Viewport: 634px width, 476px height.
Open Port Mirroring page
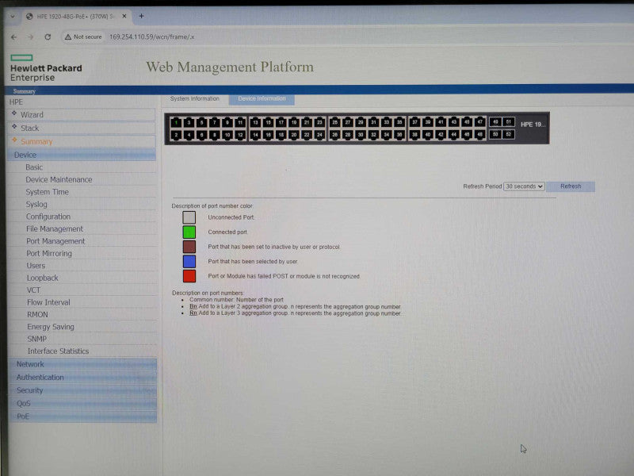[49, 253]
